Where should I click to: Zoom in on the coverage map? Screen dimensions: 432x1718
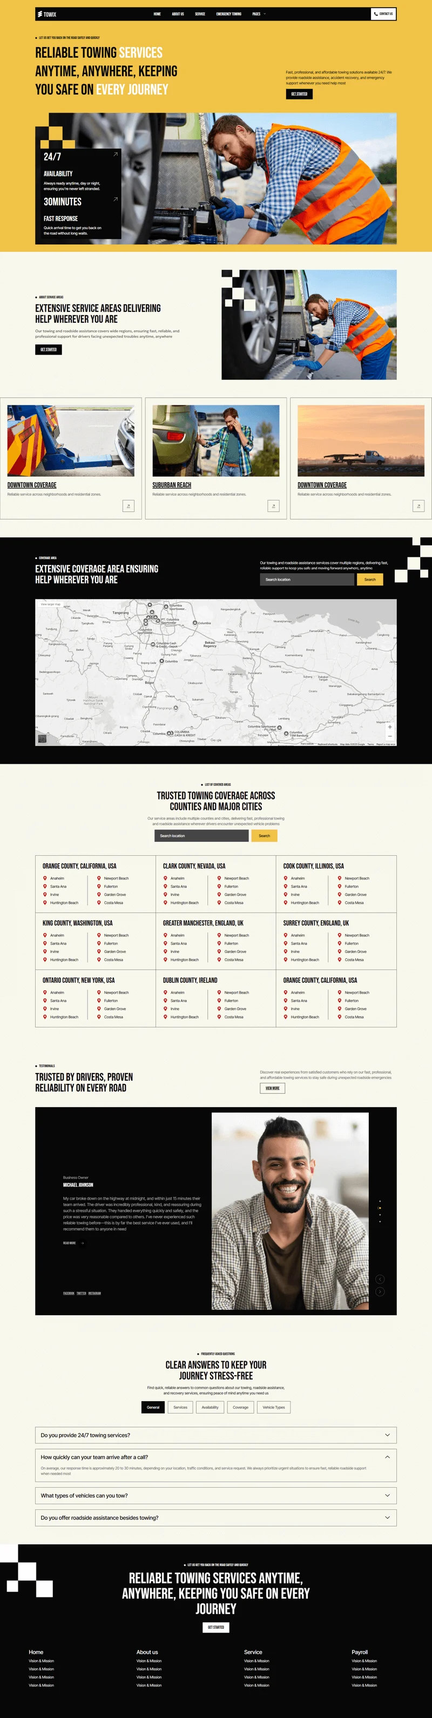pos(390,727)
